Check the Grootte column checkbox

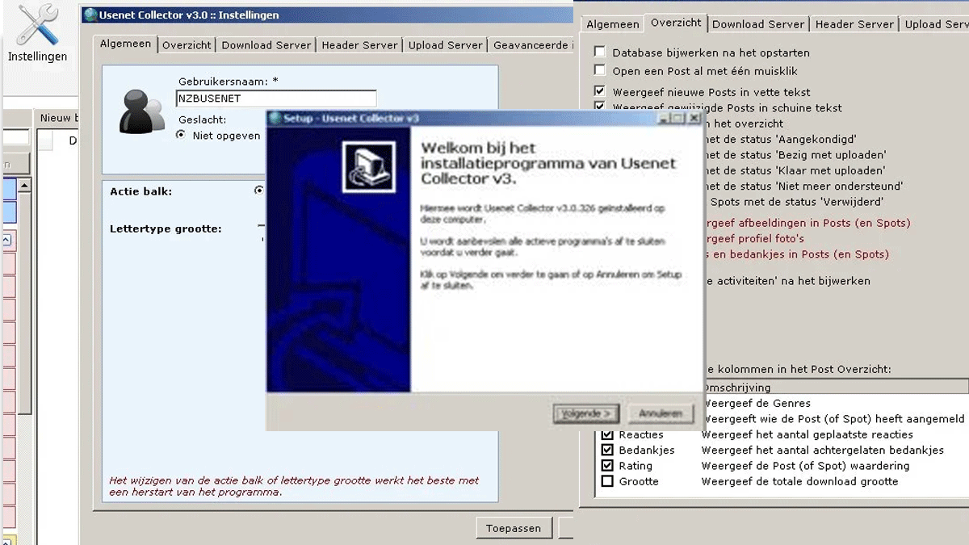(607, 482)
